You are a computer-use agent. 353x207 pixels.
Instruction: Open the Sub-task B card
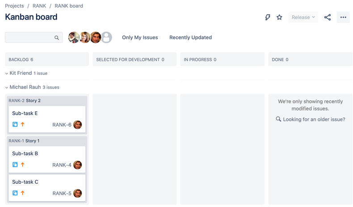(47, 160)
